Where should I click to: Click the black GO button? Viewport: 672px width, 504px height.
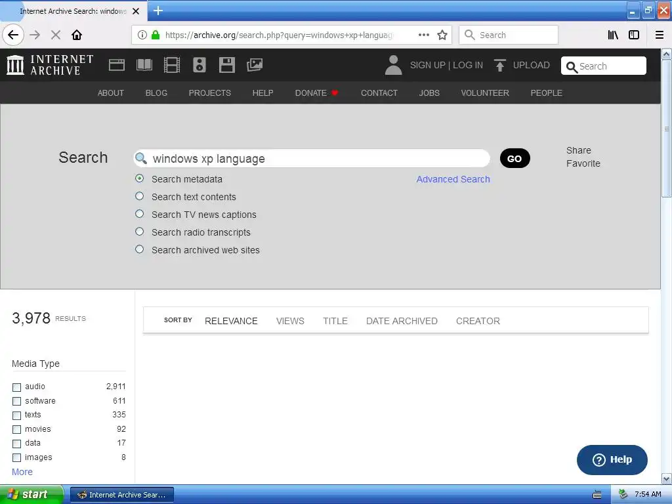[x=514, y=159]
